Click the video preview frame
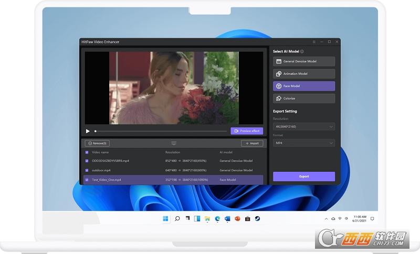 pyautogui.click(x=174, y=88)
